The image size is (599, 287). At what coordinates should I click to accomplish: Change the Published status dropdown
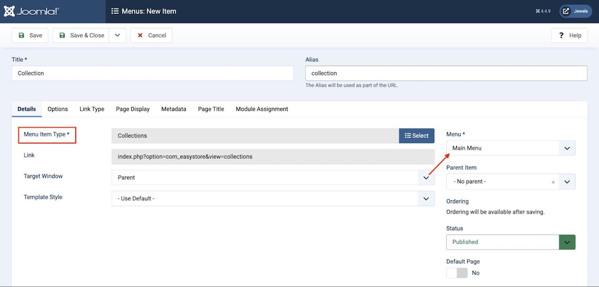pos(510,242)
